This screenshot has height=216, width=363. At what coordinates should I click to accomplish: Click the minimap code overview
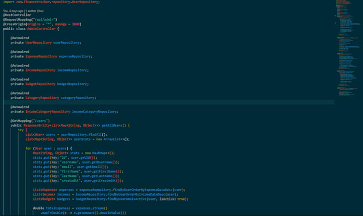[349, 48]
